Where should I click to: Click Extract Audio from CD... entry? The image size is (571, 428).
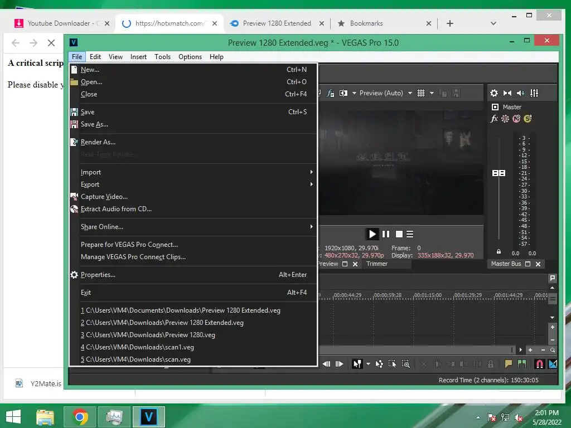193,210
